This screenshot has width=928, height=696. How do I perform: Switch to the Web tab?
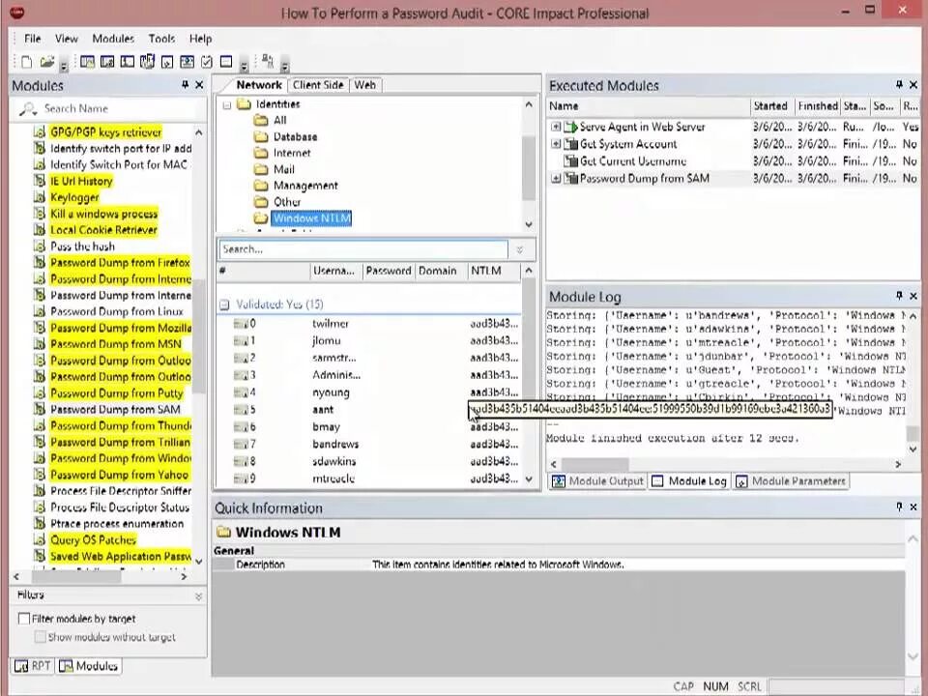pyautogui.click(x=365, y=85)
